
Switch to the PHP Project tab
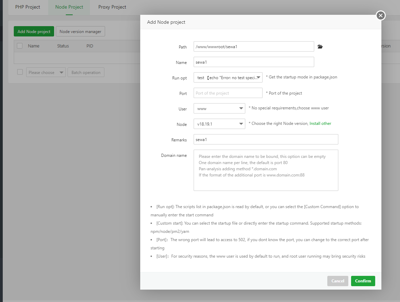pyautogui.click(x=28, y=7)
